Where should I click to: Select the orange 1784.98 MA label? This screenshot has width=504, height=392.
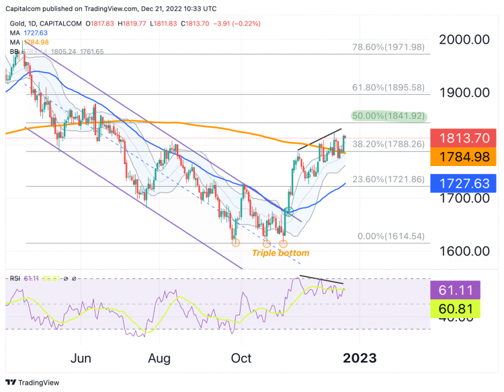(463, 157)
